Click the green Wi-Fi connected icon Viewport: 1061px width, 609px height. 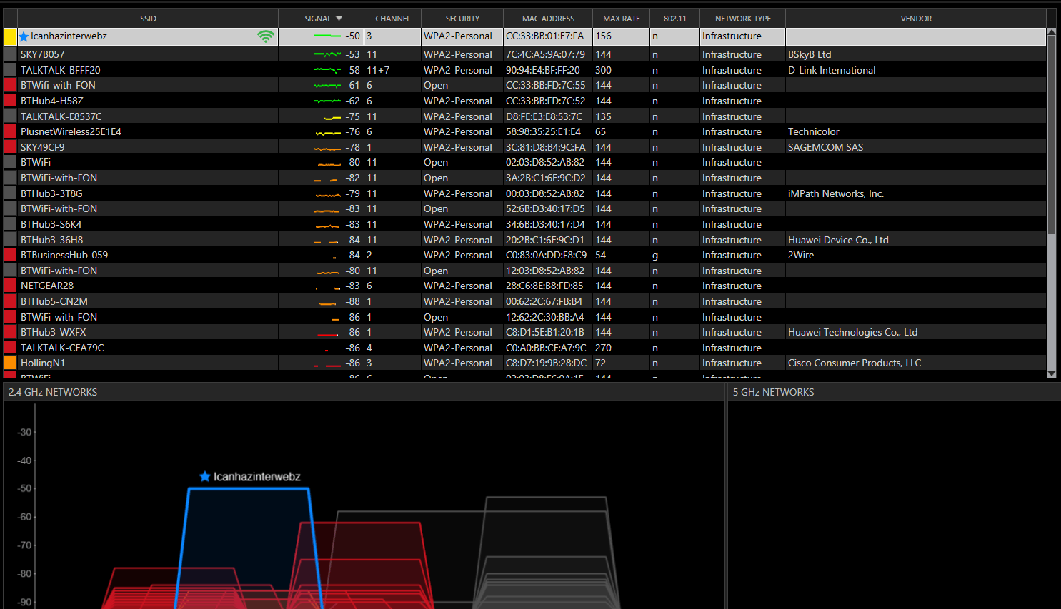266,36
